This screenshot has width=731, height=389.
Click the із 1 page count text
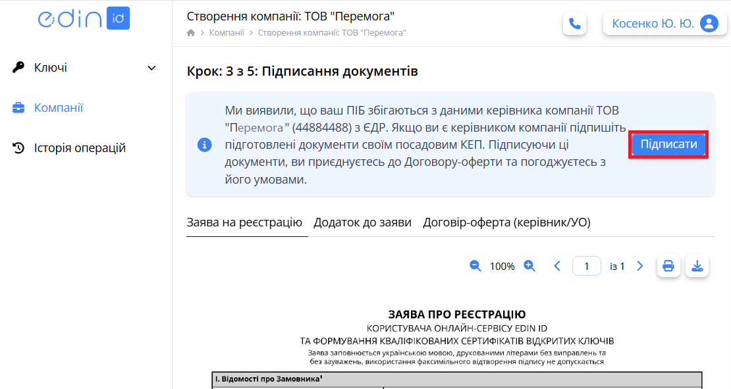click(x=617, y=267)
